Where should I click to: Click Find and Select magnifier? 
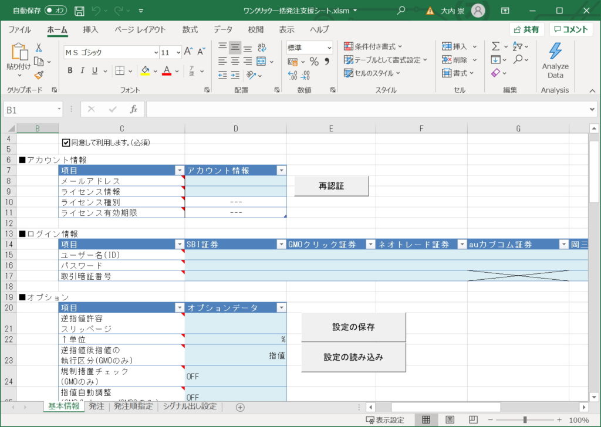(x=518, y=59)
